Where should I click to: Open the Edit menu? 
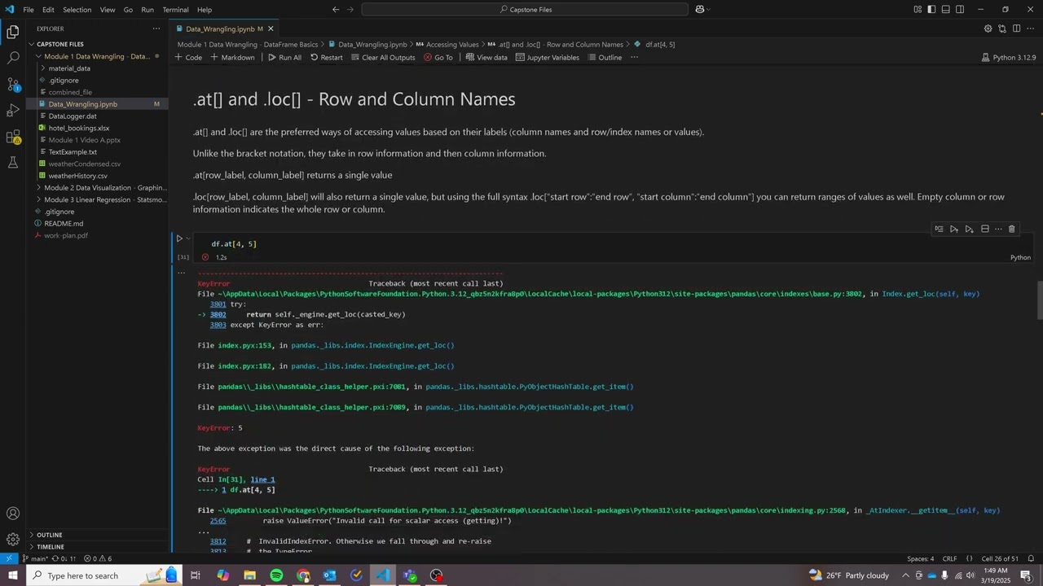coord(48,10)
